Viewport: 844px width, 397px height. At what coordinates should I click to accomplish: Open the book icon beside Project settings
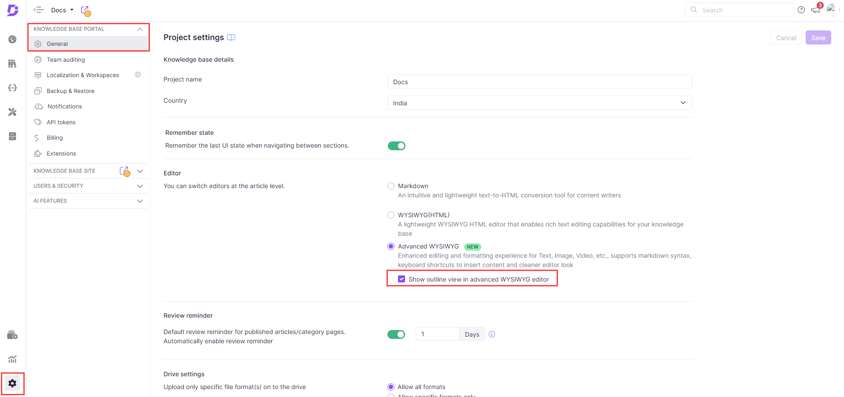coord(231,37)
